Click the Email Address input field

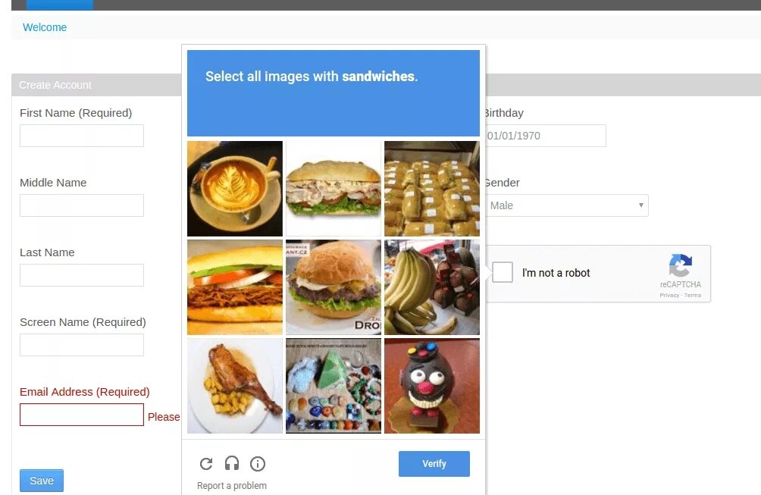(x=82, y=415)
